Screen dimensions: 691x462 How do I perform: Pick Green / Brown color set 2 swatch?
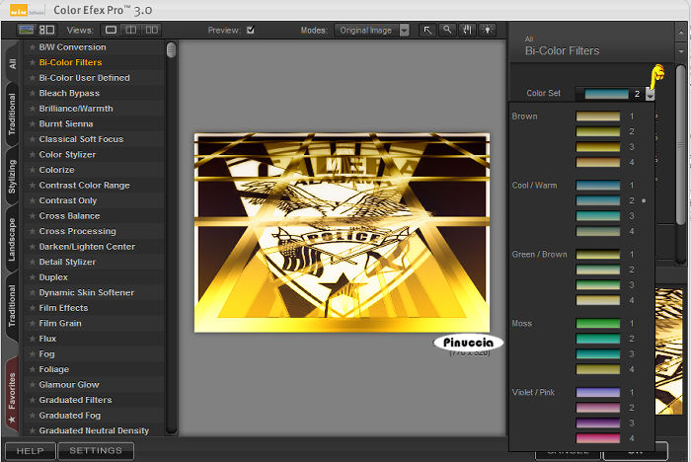(597, 269)
